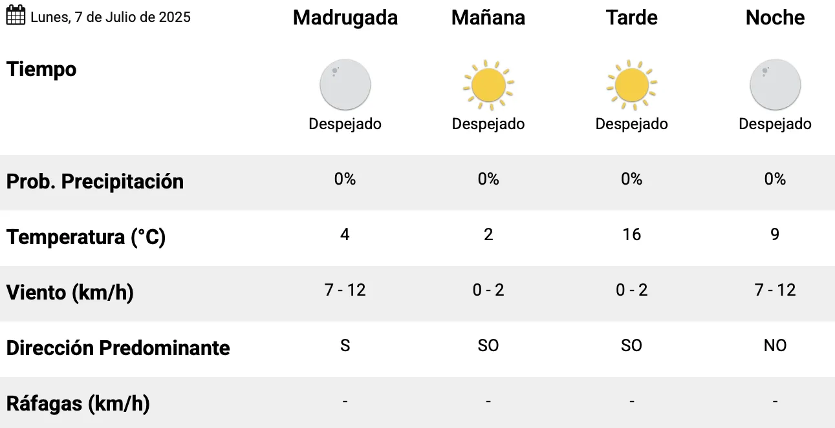Image resolution: width=835 pixels, height=428 pixels.
Task: Select the Madrugada column header
Action: click(345, 17)
